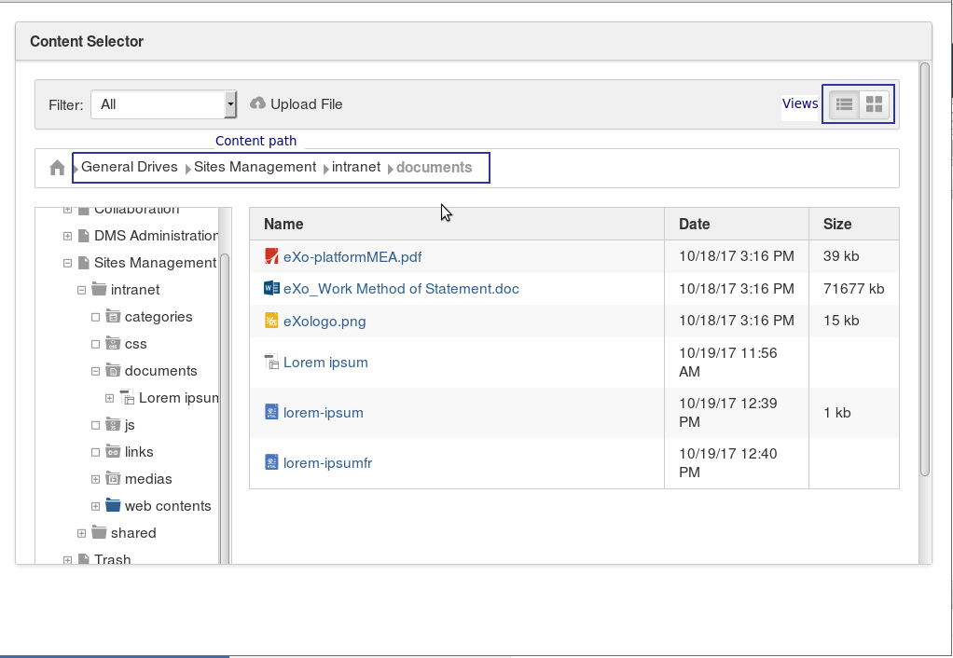Select the Lorem ipsum content link
The width and height of the screenshot is (953, 658).
tap(325, 363)
